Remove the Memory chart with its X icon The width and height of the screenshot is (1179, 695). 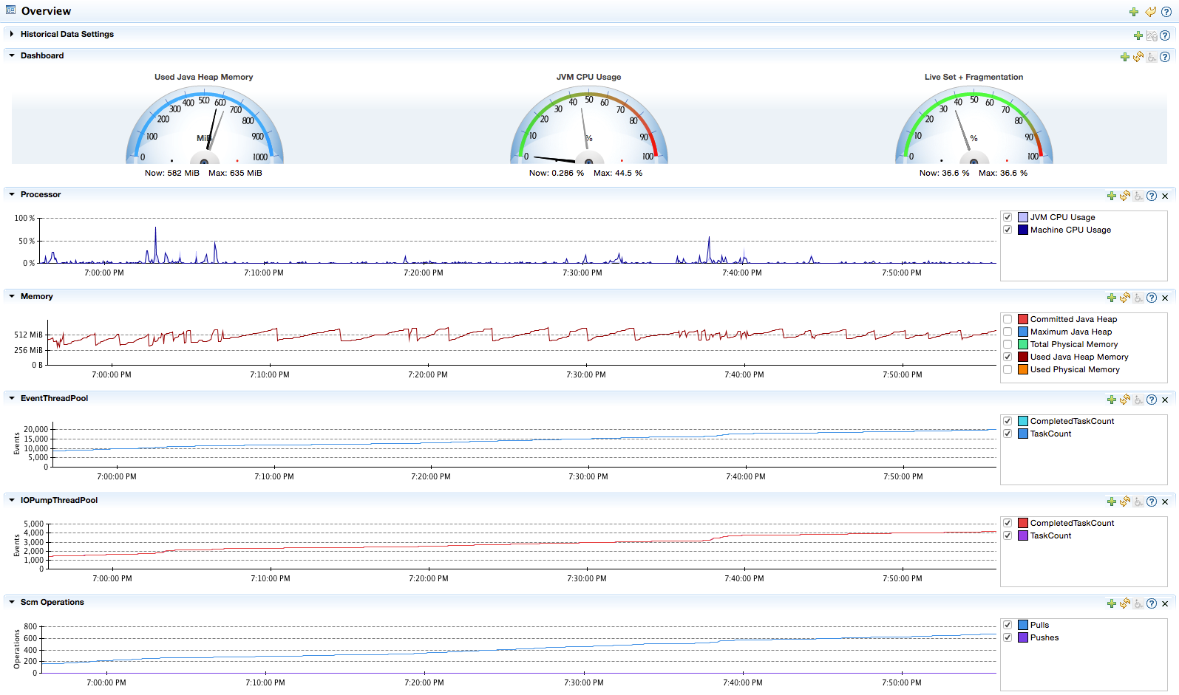(1165, 298)
